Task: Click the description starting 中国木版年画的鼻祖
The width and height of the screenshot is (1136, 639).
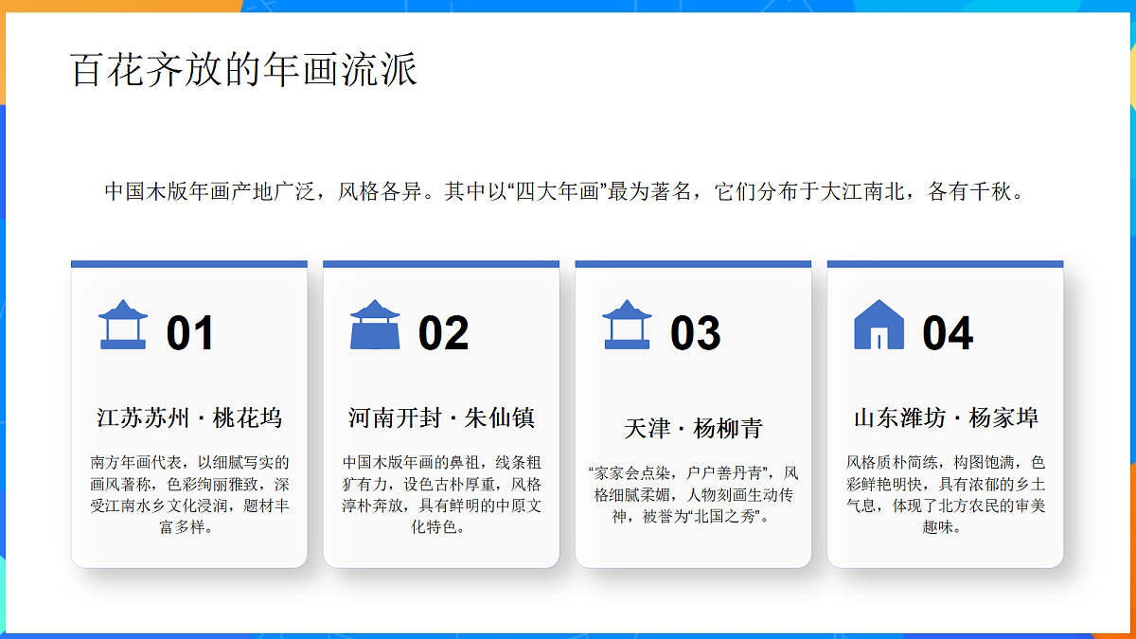Action: (x=441, y=495)
